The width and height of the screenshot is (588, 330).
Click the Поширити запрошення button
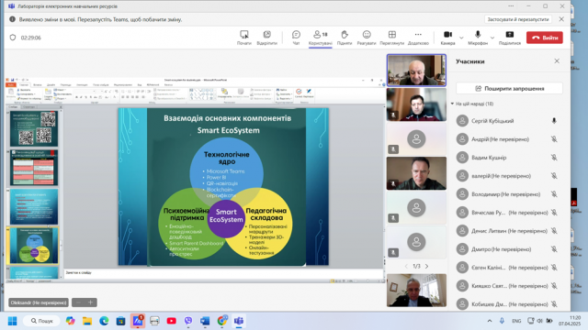point(509,89)
